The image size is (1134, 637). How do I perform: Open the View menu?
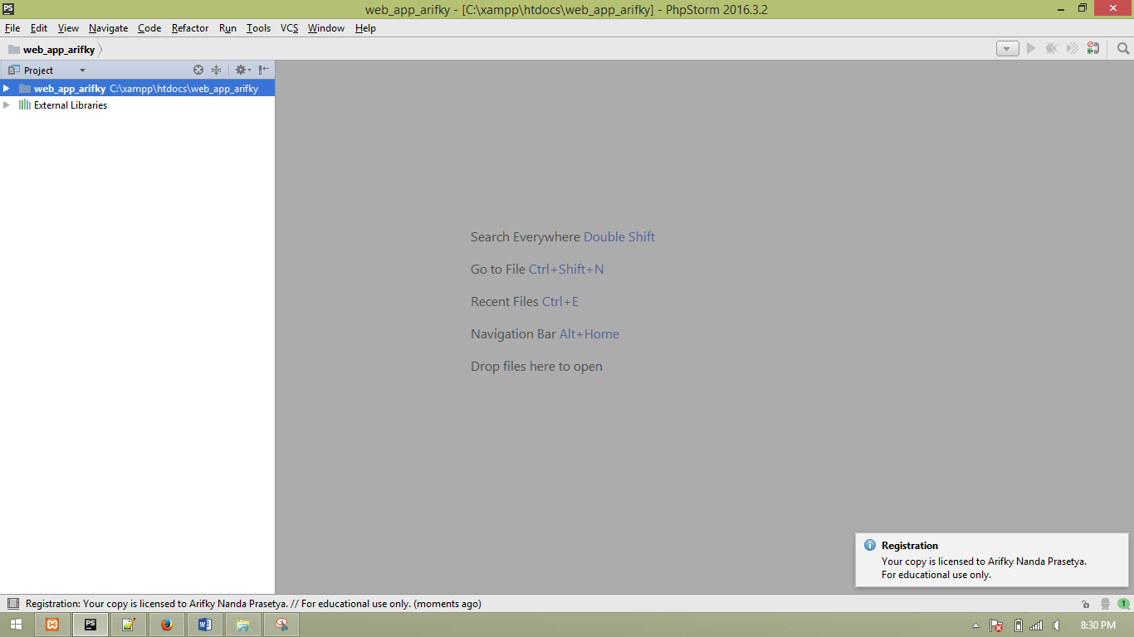[x=69, y=28]
